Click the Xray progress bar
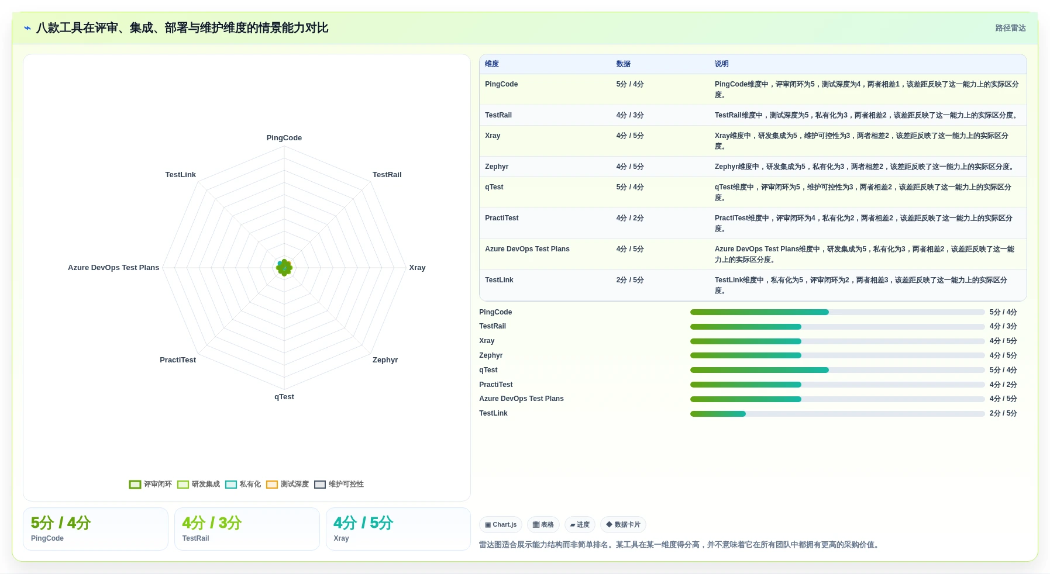 [x=837, y=341]
